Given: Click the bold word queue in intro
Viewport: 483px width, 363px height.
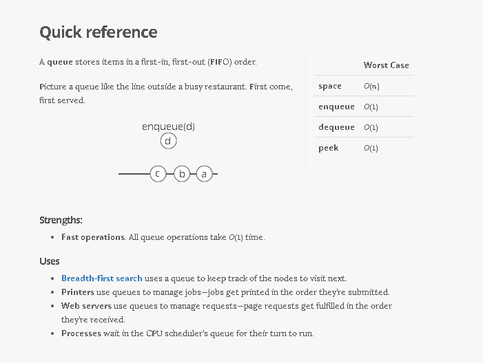Looking at the screenshot, I should tap(59, 62).
